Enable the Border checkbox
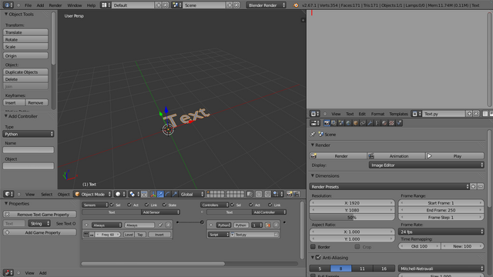The image size is (493, 277). (314, 246)
